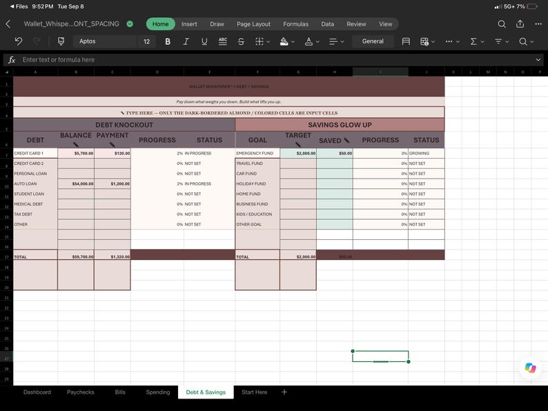
Task: Select the Format Painter icon
Action: 61,41
